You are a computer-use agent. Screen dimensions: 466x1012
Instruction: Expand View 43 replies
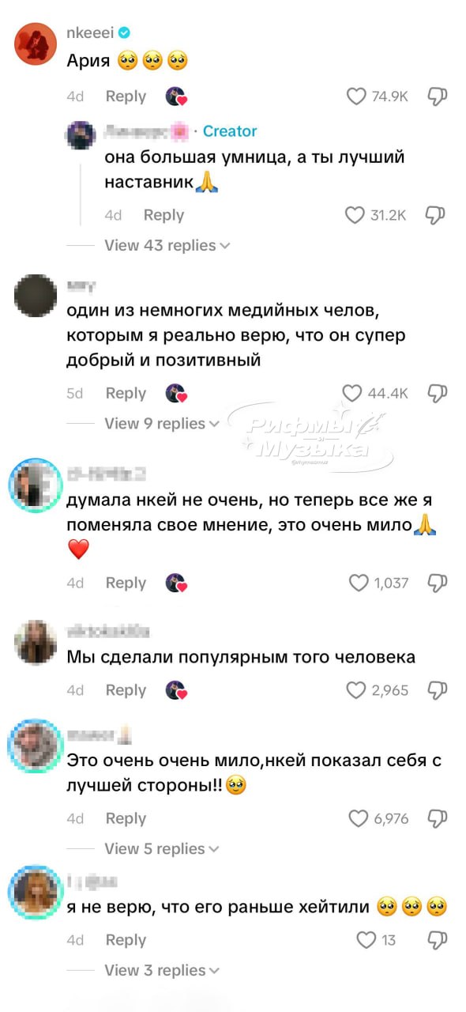tap(167, 245)
